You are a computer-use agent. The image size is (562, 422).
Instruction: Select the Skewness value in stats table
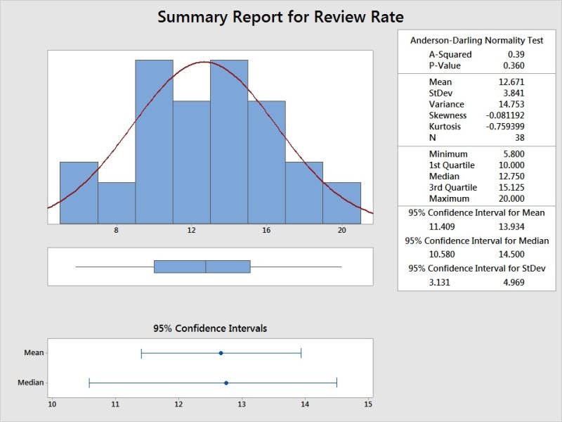point(505,115)
